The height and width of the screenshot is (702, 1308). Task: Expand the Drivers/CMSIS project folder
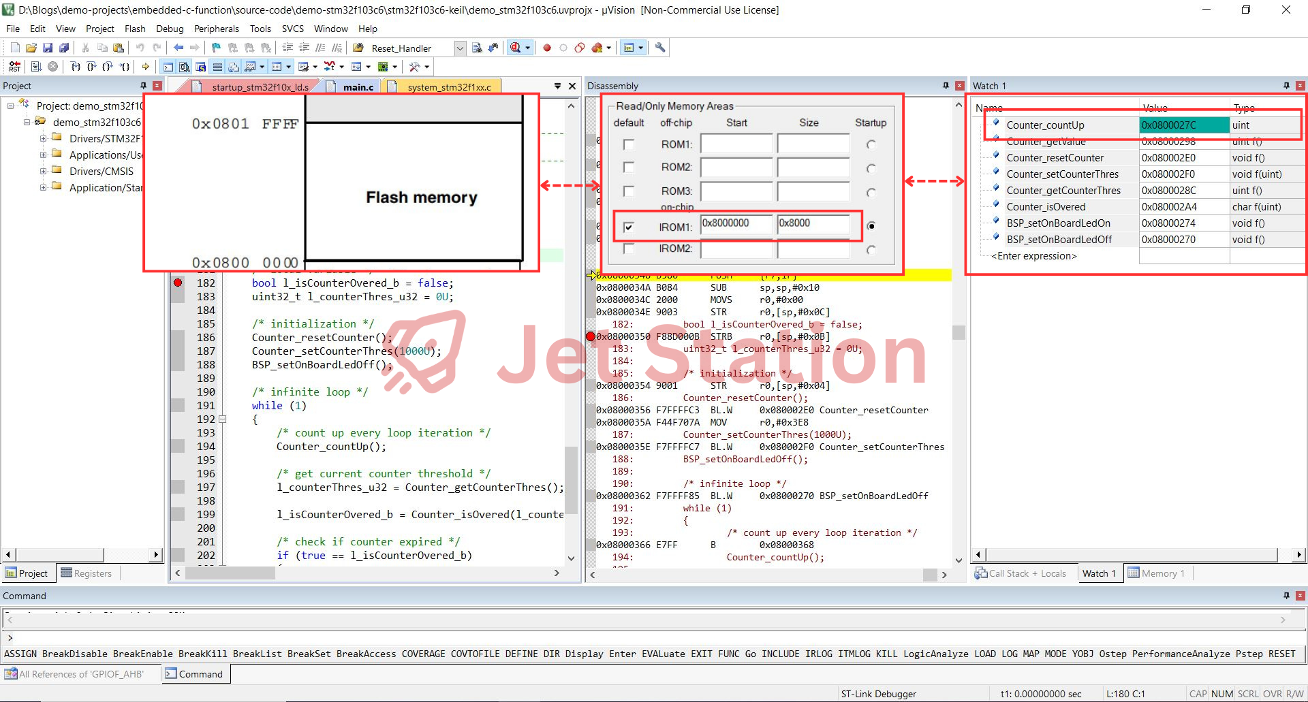pos(43,172)
